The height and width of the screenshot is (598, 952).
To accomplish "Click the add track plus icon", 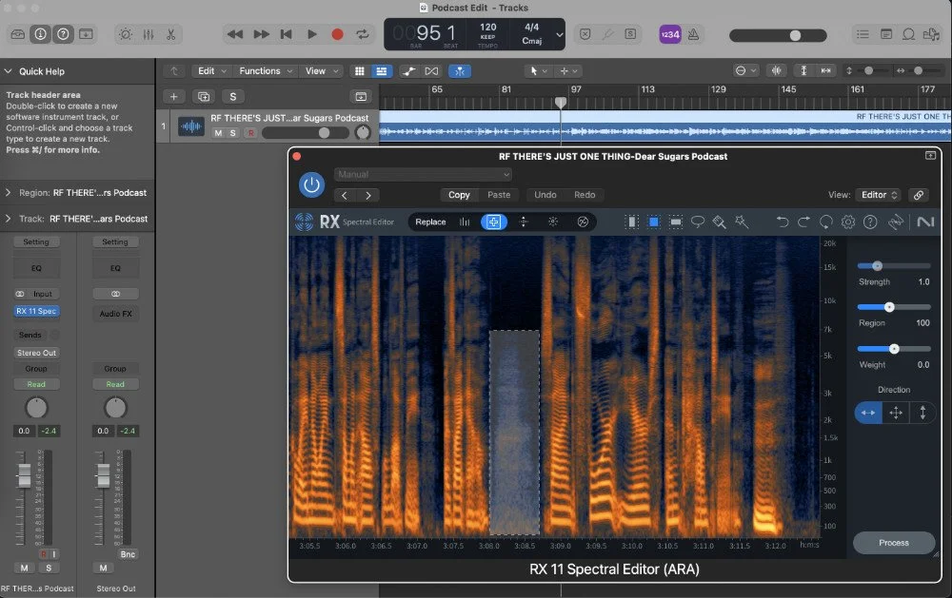I will [x=172, y=96].
